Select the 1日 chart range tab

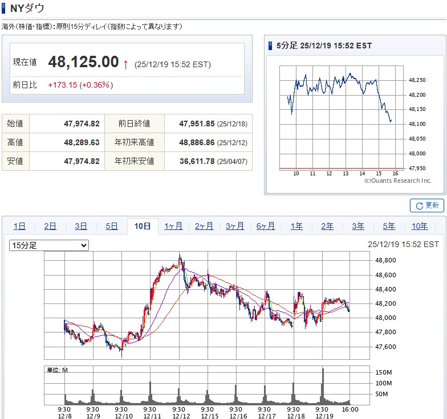(x=19, y=226)
